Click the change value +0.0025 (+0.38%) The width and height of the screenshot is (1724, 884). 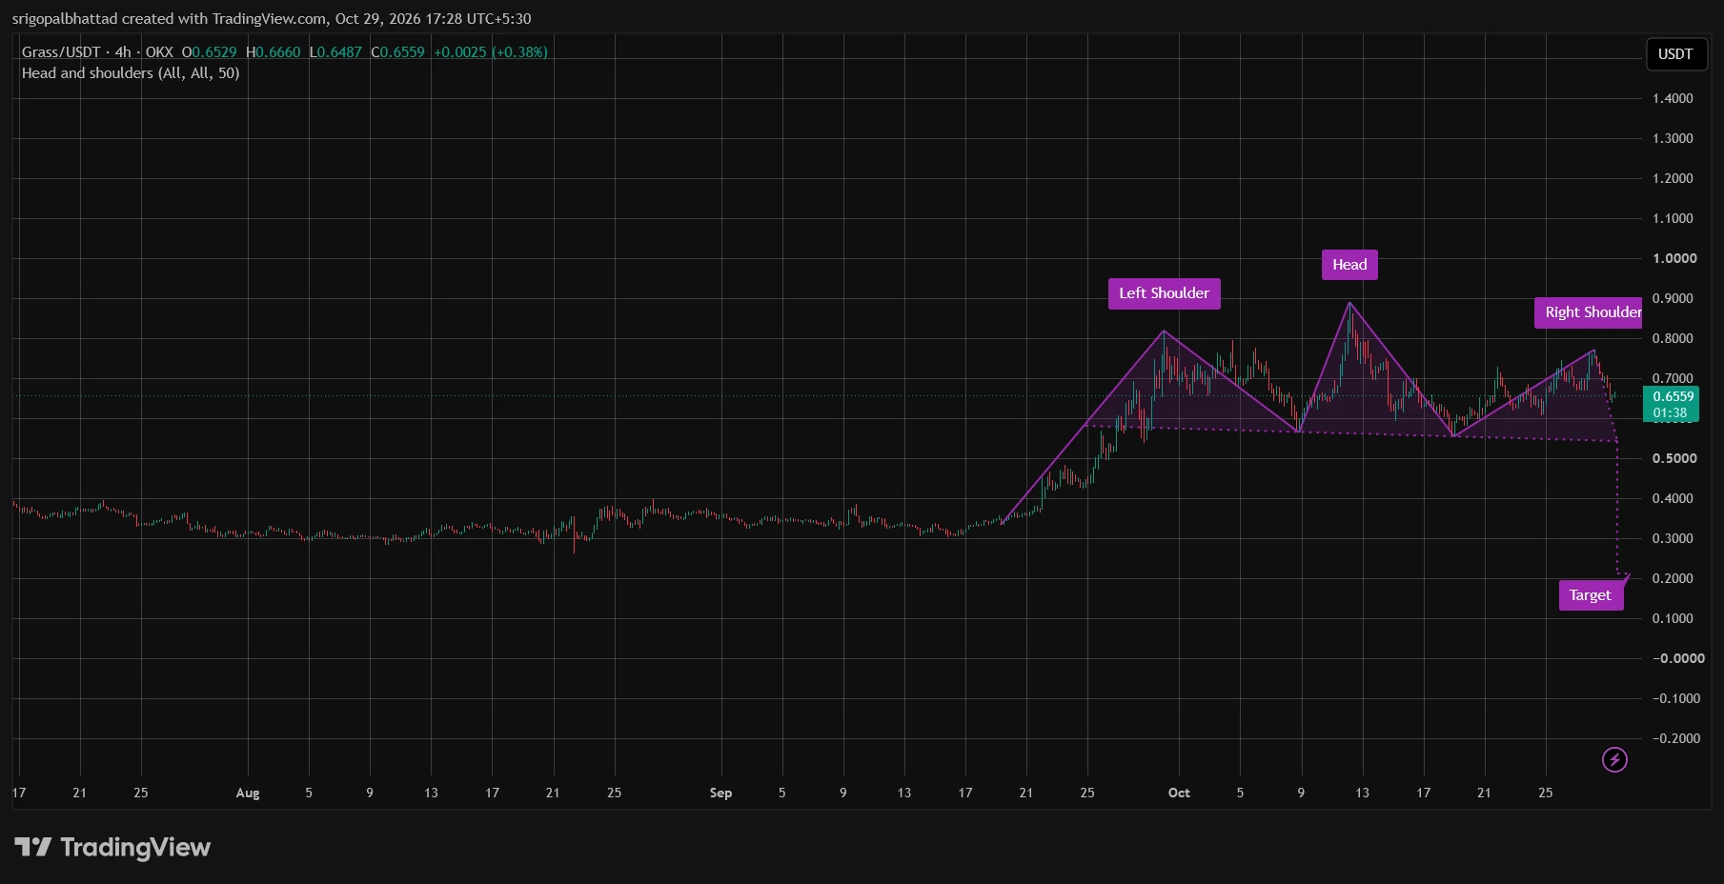click(491, 52)
